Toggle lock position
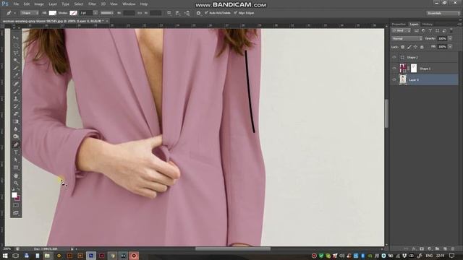Screen dimensions: 463x260 point(415,47)
